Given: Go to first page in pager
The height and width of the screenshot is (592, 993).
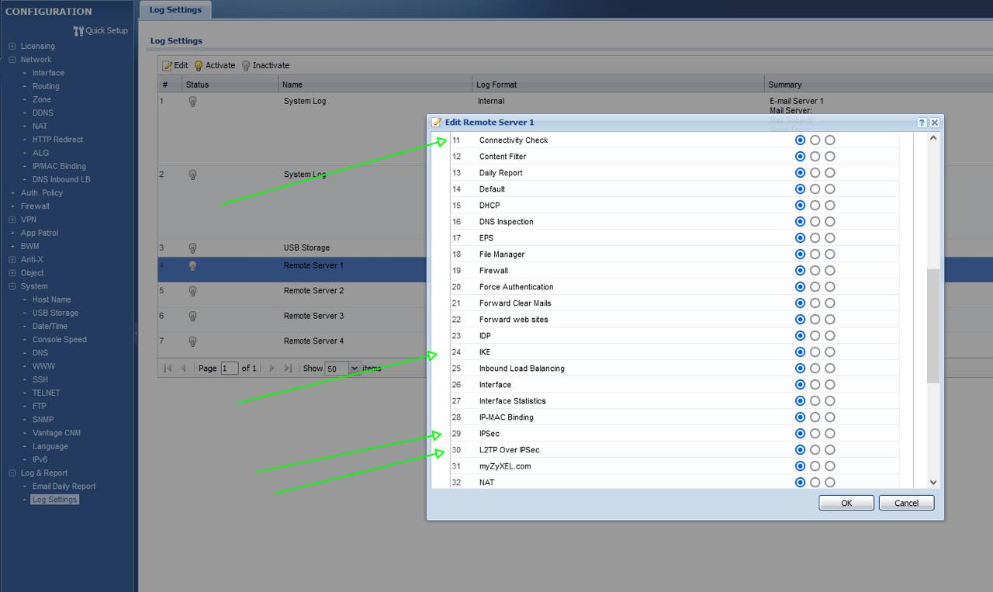Looking at the screenshot, I should pos(168,369).
